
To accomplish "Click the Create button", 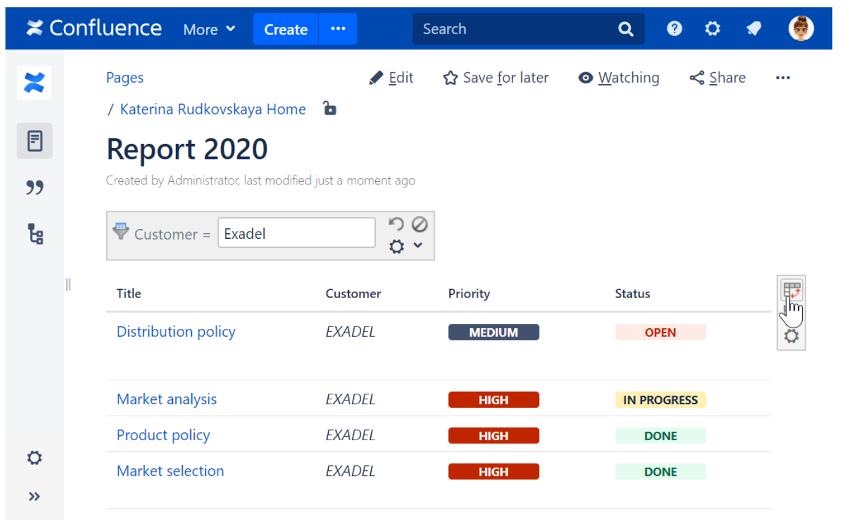I will point(286,29).
